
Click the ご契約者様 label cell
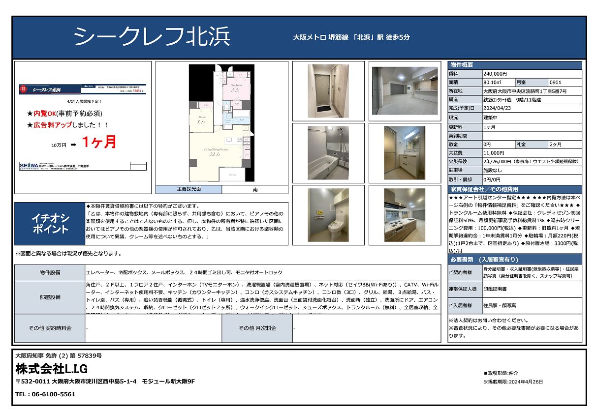click(x=465, y=272)
